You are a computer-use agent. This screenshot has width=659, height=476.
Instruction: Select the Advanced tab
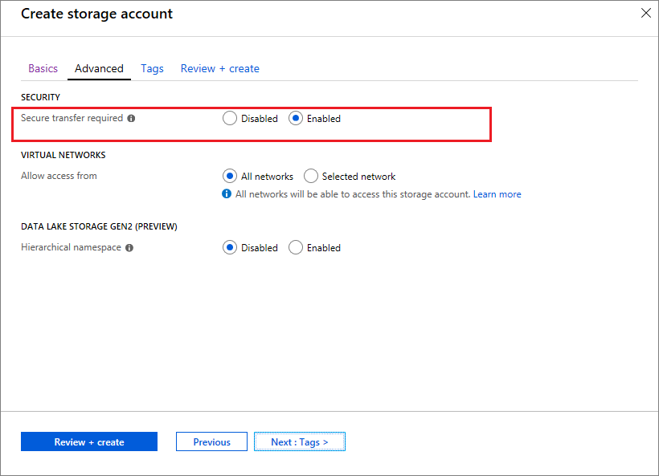point(99,68)
